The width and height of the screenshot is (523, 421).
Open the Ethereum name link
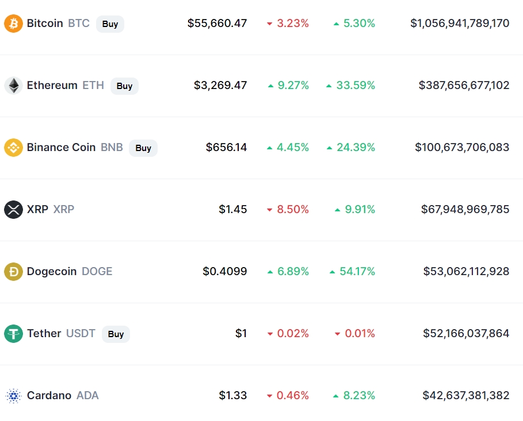(52, 86)
